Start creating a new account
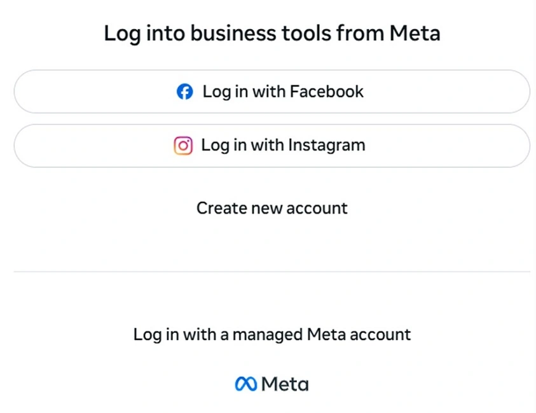 pos(271,208)
